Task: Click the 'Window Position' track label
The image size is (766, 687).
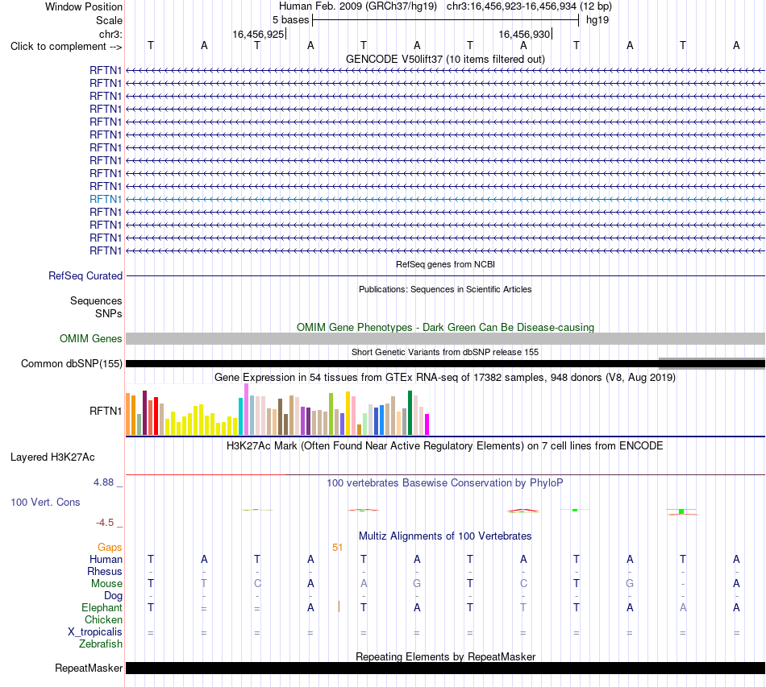Action: tap(84, 6)
